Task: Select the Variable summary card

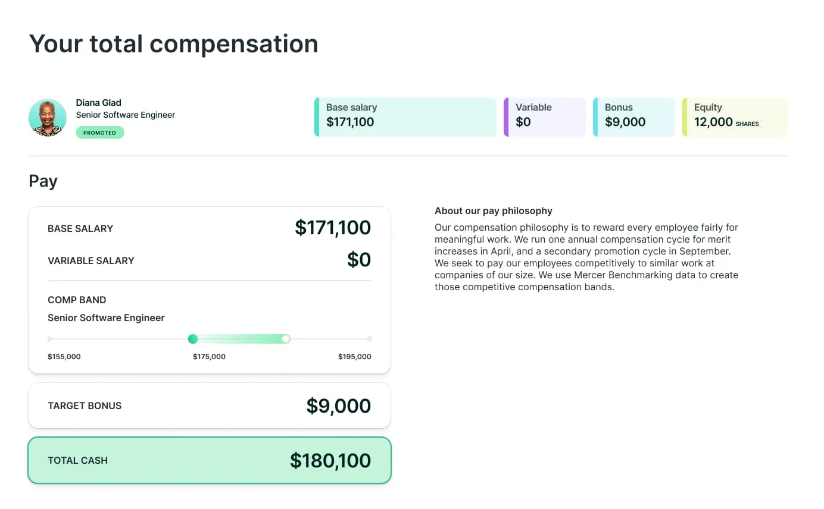Action: (x=545, y=117)
